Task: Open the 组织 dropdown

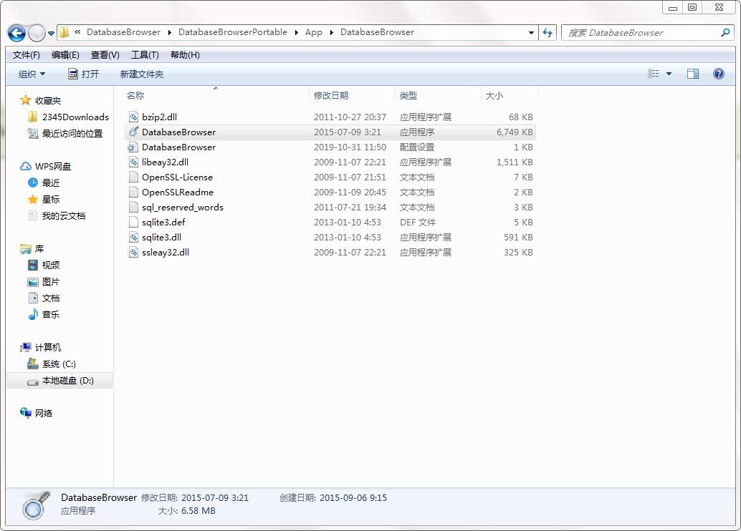Action: tap(32, 74)
